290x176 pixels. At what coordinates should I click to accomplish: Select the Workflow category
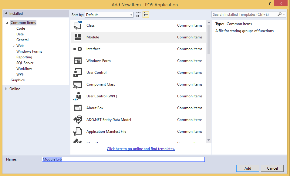pos(24,69)
